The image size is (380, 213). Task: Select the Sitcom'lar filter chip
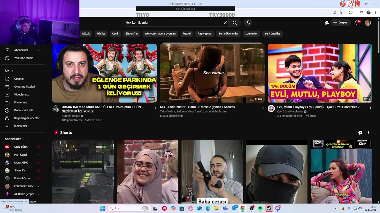(132, 33)
